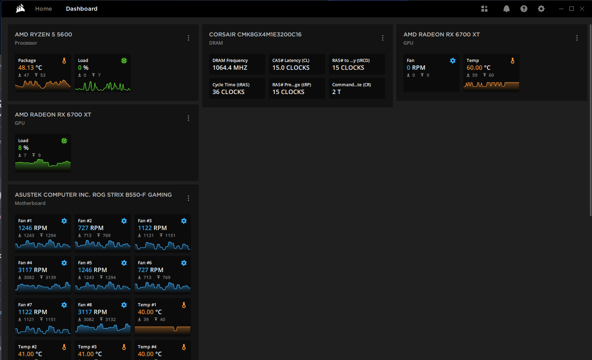592x360 pixels.
Task: Click the thermometer icon on the Package tile
Action: pyautogui.click(x=64, y=61)
